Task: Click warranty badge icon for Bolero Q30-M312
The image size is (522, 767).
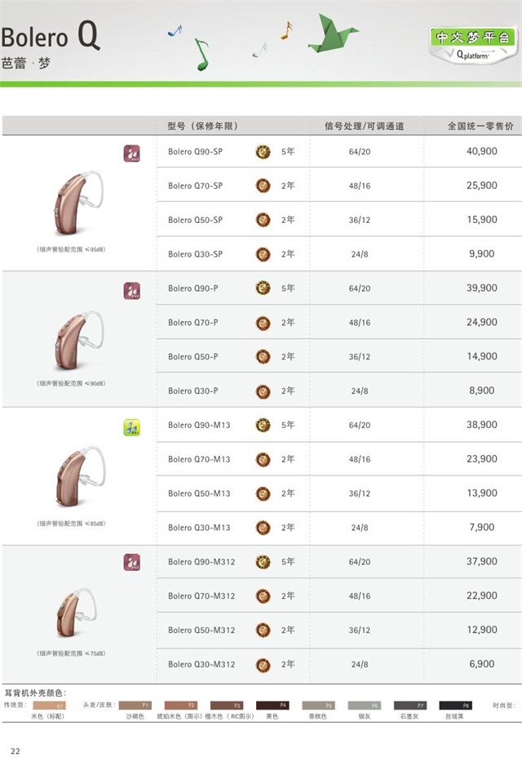Action: click(263, 664)
